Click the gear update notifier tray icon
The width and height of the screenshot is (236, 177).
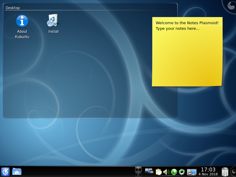tap(182, 172)
